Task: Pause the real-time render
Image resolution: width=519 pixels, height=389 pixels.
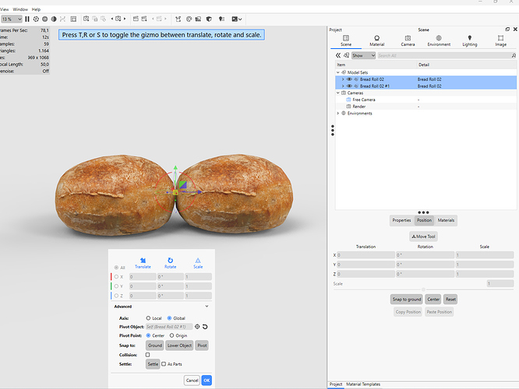Action: click(x=27, y=19)
